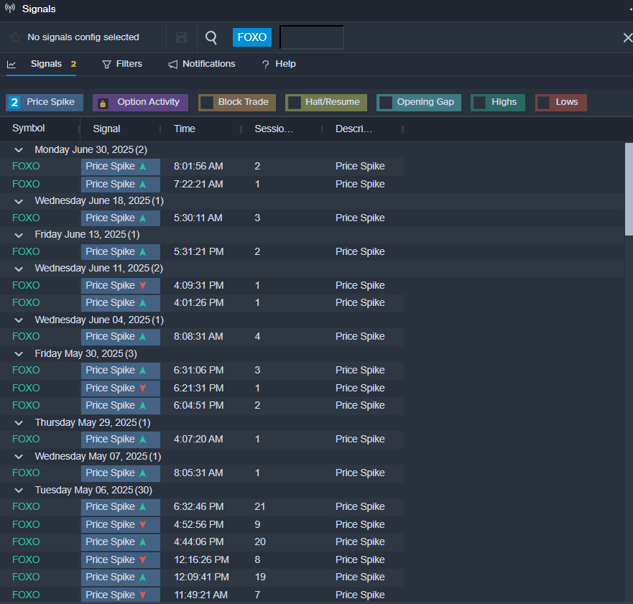This screenshot has height=604, width=633.
Task: Enable the Highs signal checkbox
Action: coord(479,103)
